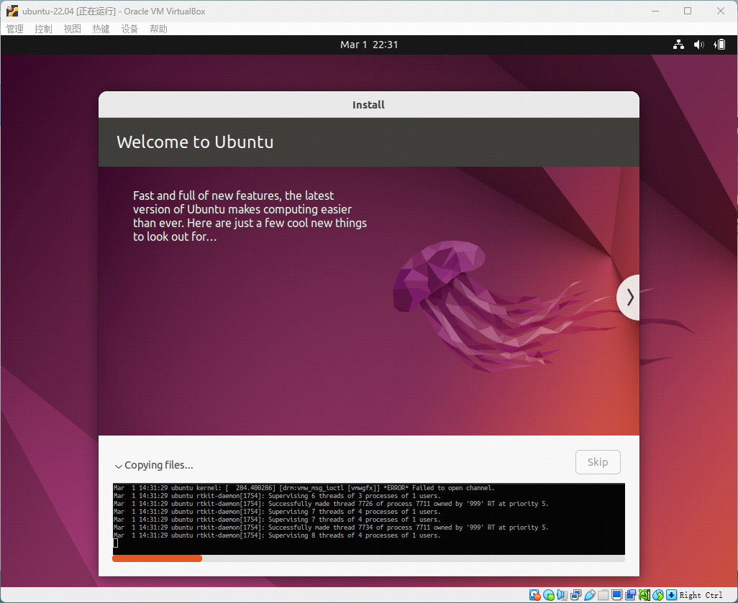Viewport: 738px width, 603px height.
Task: Click the orange installation progress bar
Action: point(157,558)
